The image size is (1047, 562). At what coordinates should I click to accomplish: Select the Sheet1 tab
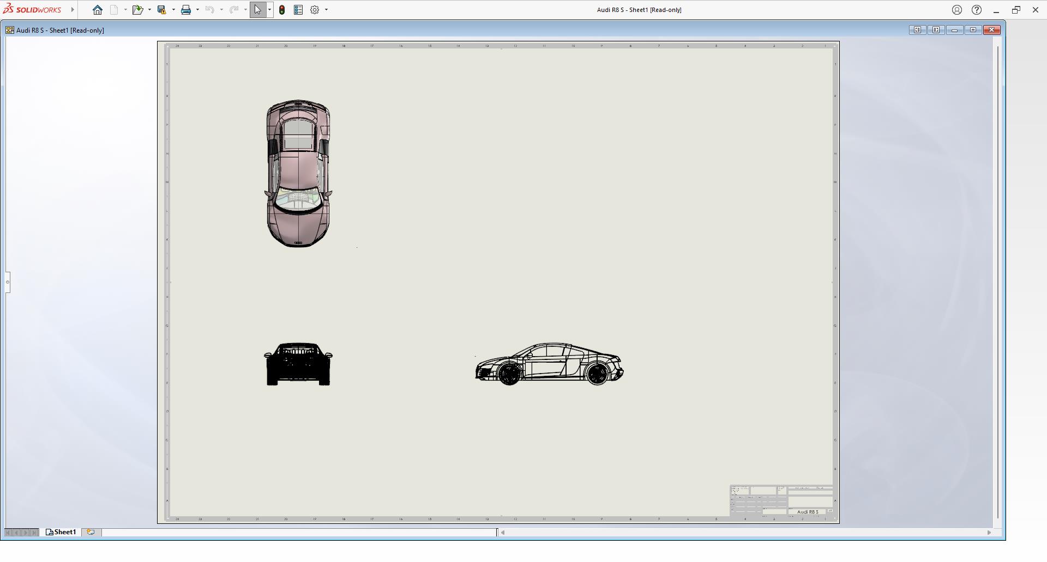[x=61, y=532]
